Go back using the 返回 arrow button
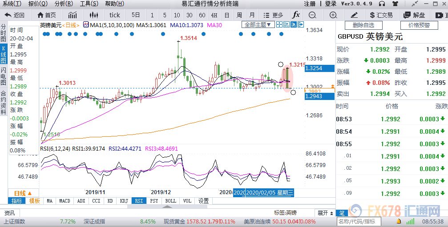This screenshot has height=227, width=448. (x=15, y=15)
